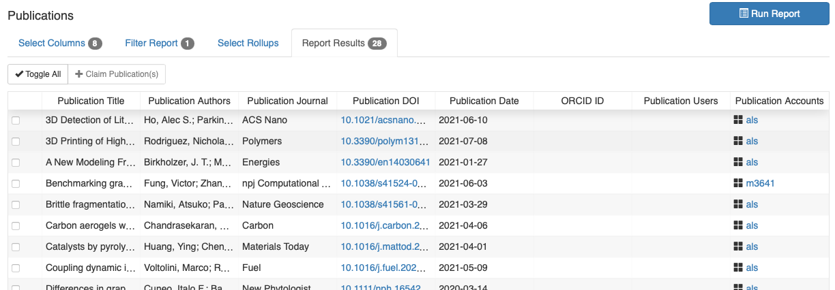Check the box for 3D Detection row
Image resolution: width=835 pixels, height=290 pixels.
click(x=16, y=120)
